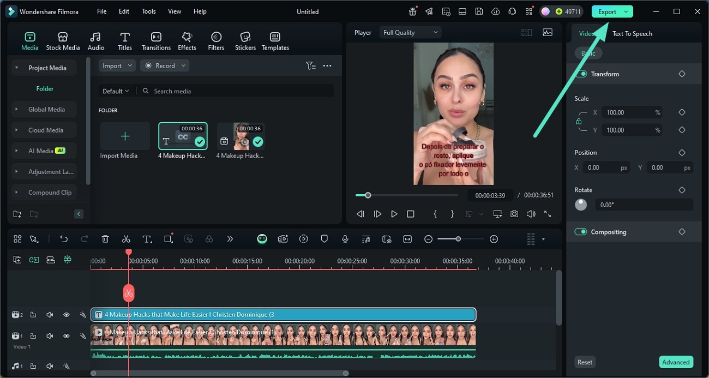Switch to the Stickers tab
Screen dimensions: 709x378
pos(245,41)
